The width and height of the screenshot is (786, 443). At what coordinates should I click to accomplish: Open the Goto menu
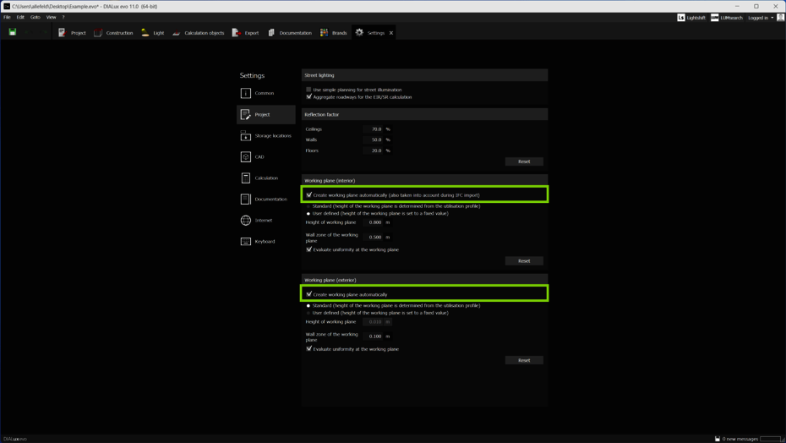pos(35,17)
